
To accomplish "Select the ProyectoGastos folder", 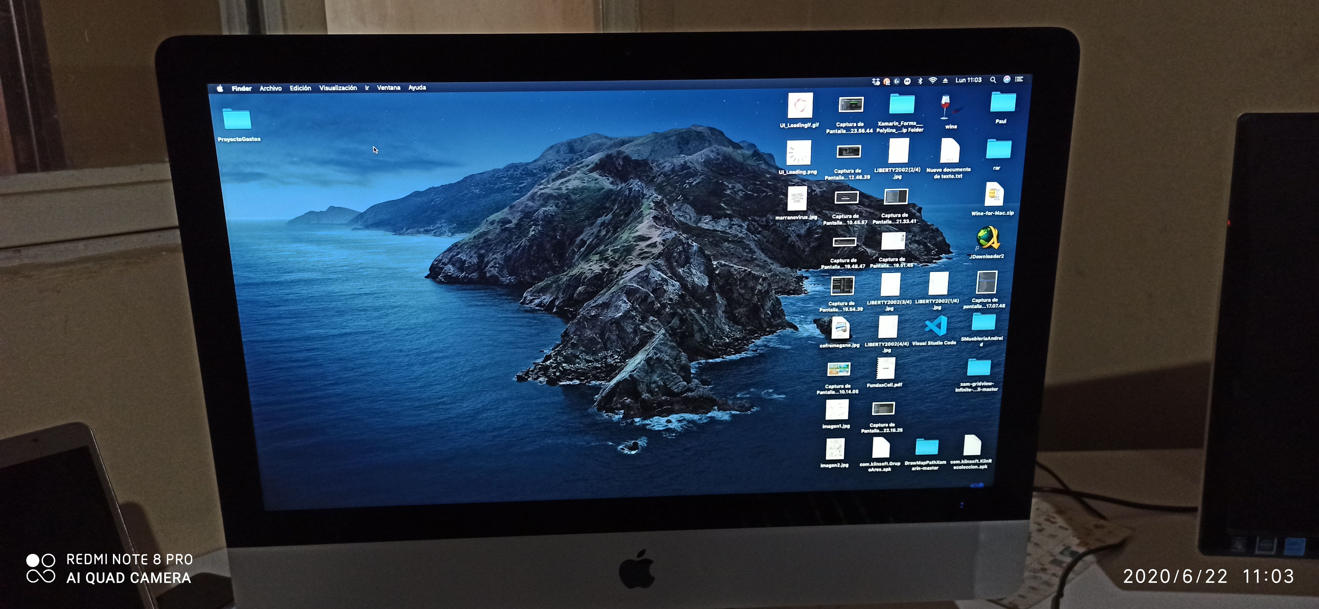I will coord(237,120).
